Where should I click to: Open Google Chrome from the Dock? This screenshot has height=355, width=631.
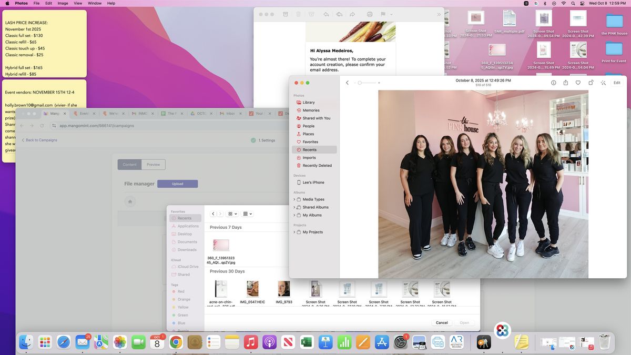click(x=176, y=342)
